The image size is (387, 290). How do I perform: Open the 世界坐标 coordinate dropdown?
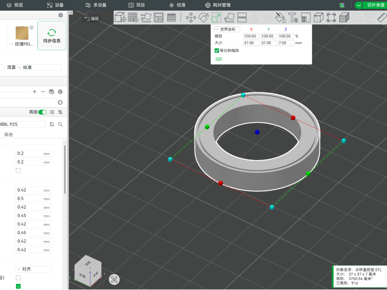tap(227, 29)
